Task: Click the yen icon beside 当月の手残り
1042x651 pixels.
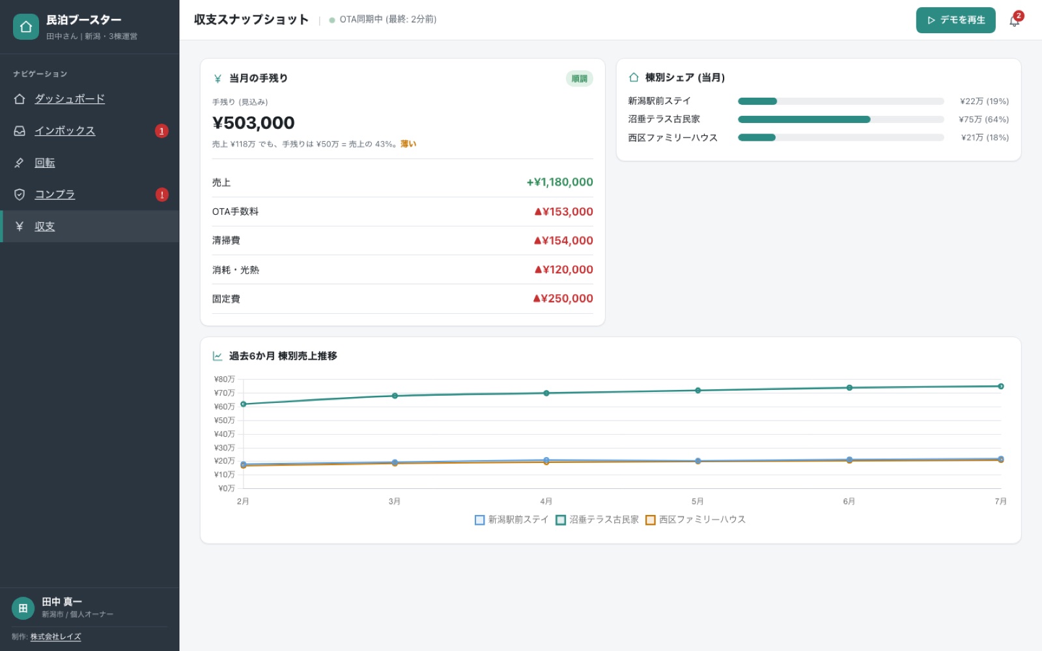Action: pyautogui.click(x=218, y=79)
